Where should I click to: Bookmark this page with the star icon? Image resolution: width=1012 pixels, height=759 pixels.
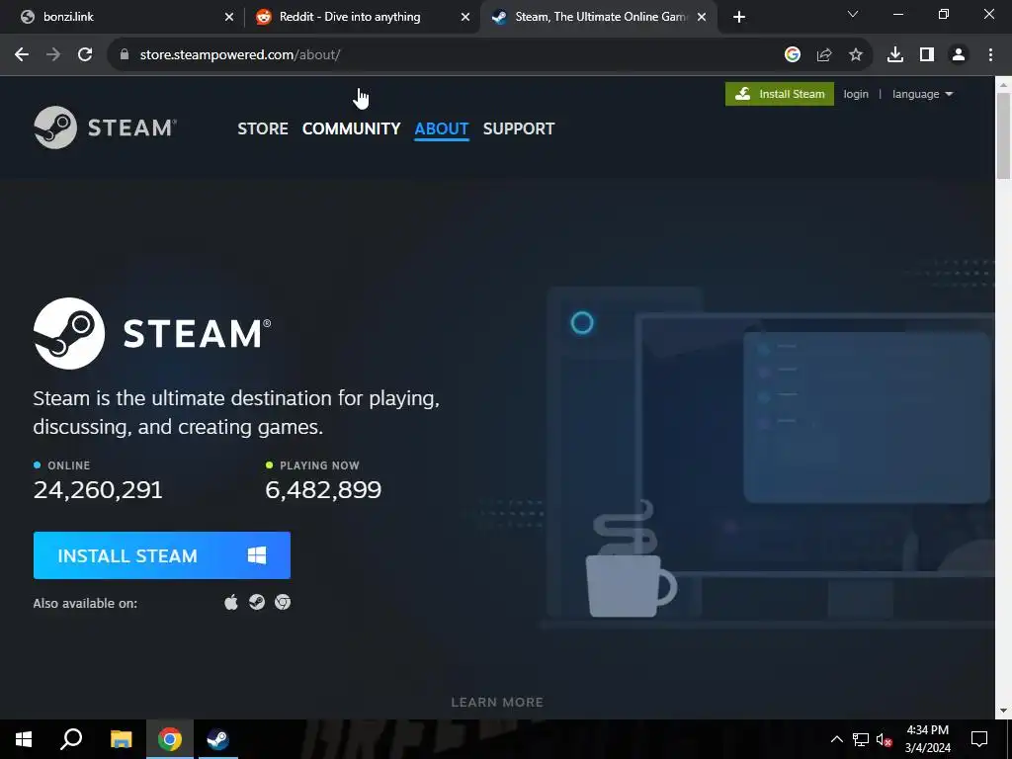pyautogui.click(x=856, y=55)
